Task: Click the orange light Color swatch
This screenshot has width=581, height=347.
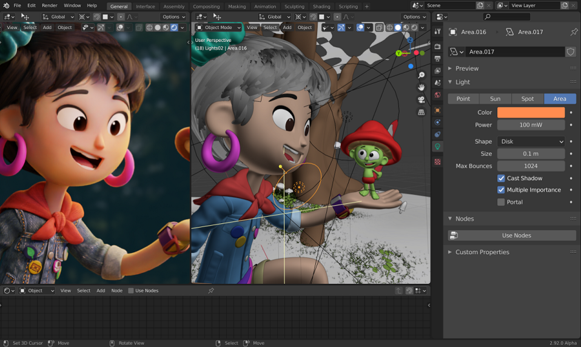Action: point(531,112)
